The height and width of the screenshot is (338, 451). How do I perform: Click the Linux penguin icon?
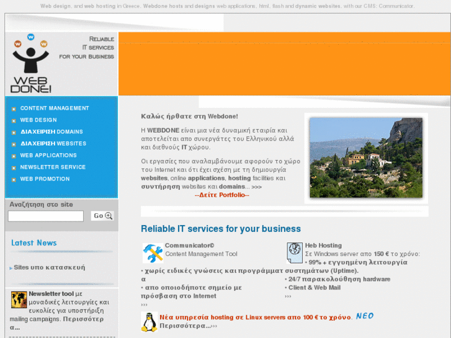[150, 322]
